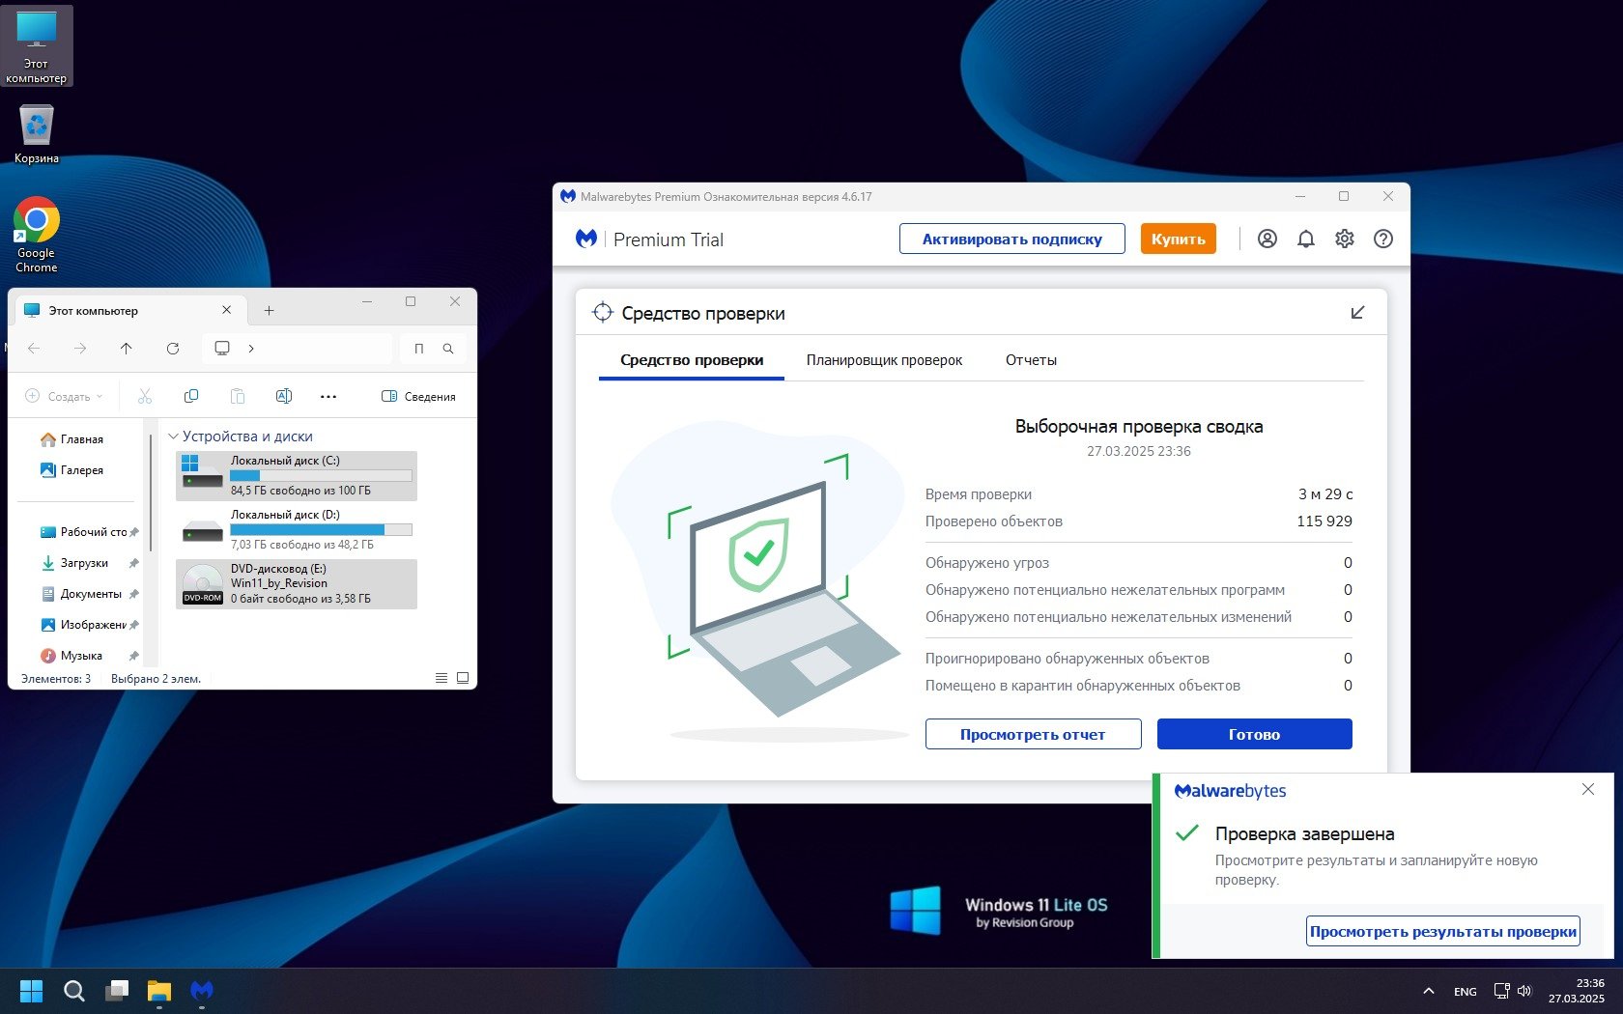Click the Проверено объектов value 115 929
The height and width of the screenshot is (1014, 1623).
1324,521
